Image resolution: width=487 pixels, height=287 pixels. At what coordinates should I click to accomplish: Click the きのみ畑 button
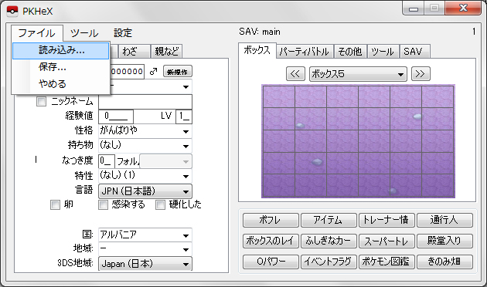pyautogui.click(x=444, y=262)
